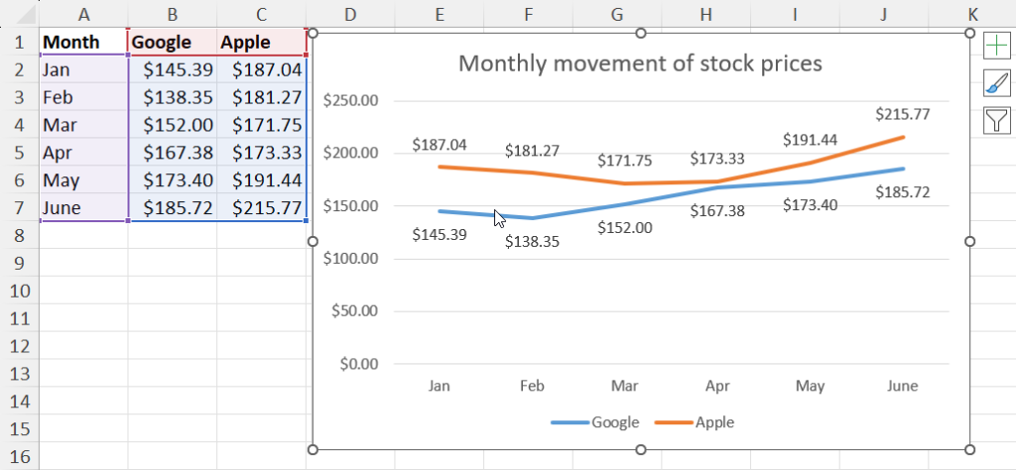This screenshot has height=470, width=1016.
Task: Click the $185.72 data label on chart
Action: (x=903, y=192)
